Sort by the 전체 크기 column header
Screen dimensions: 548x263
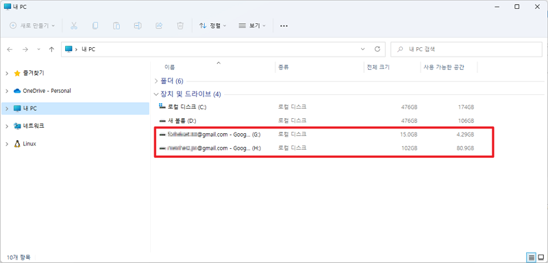pyautogui.click(x=378, y=67)
